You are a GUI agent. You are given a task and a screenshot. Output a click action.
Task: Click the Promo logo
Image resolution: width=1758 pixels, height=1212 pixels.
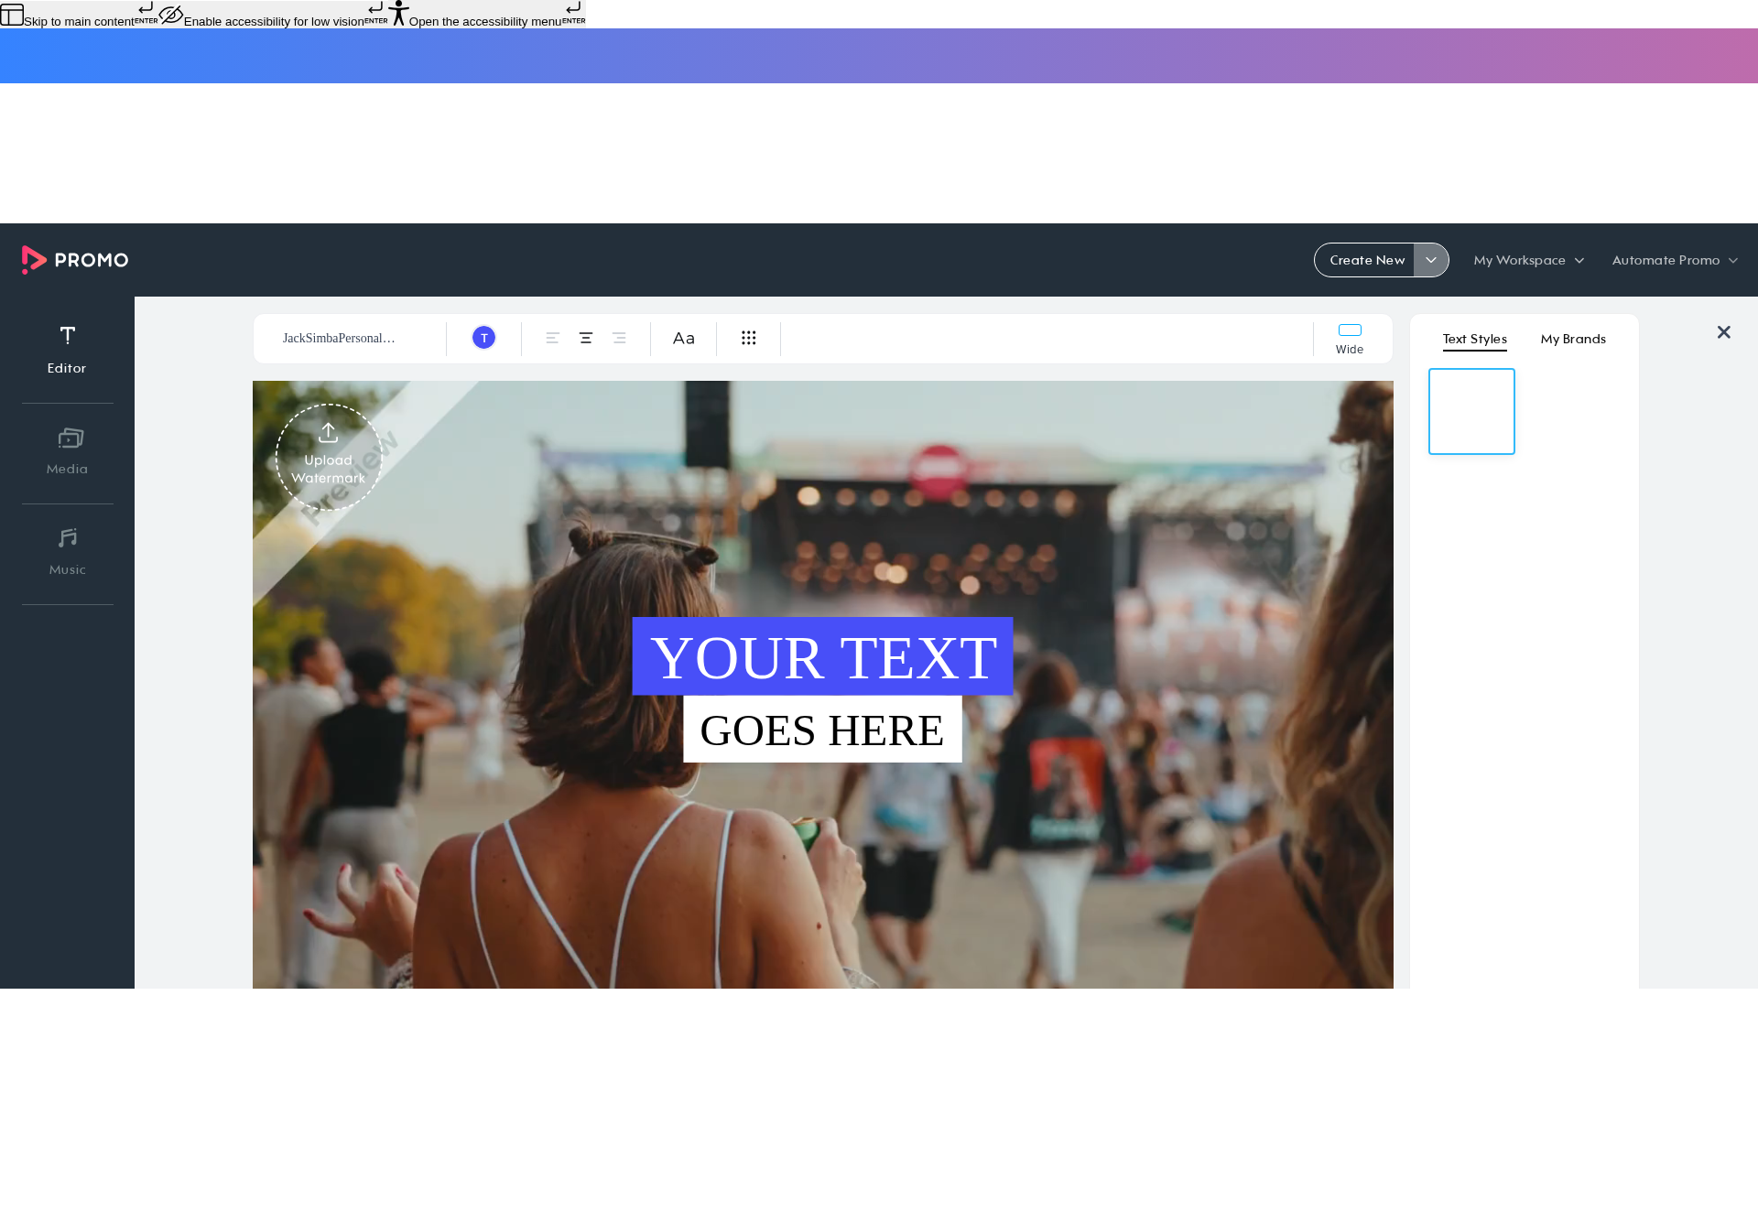(75, 260)
